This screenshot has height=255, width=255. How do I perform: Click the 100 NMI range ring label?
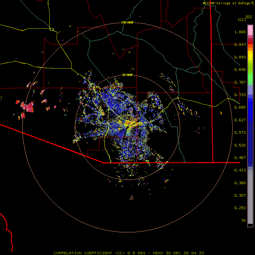click(x=127, y=22)
